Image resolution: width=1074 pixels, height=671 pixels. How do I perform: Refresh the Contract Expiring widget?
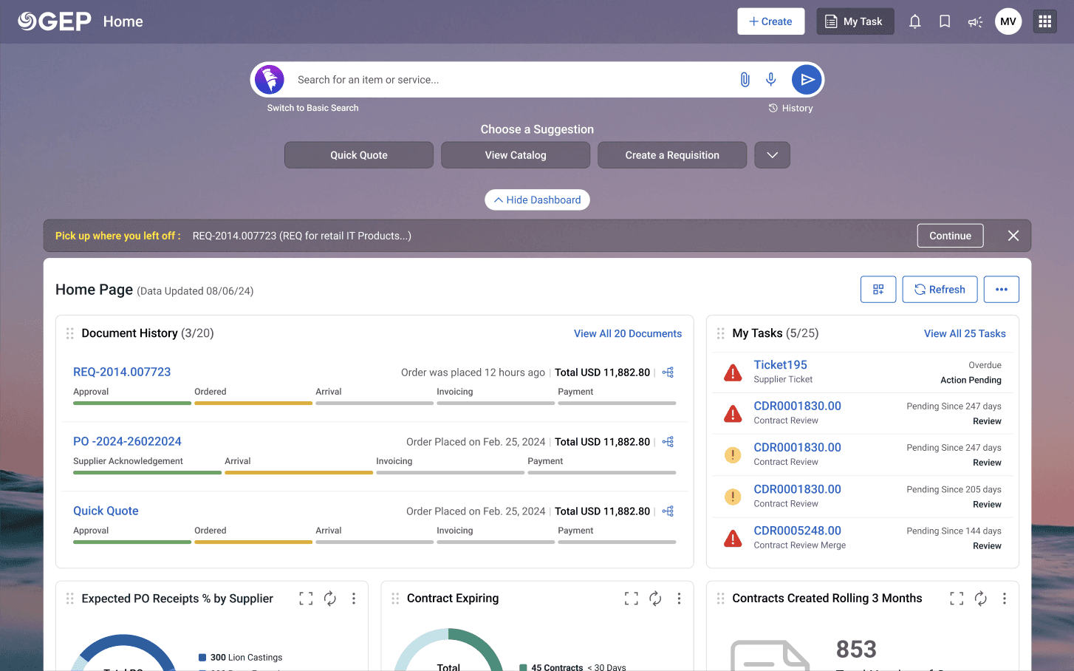pyautogui.click(x=655, y=599)
